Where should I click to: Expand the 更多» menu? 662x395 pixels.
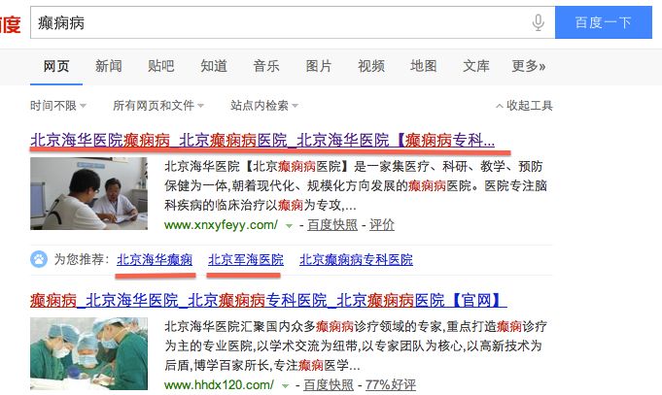pyautogui.click(x=529, y=66)
